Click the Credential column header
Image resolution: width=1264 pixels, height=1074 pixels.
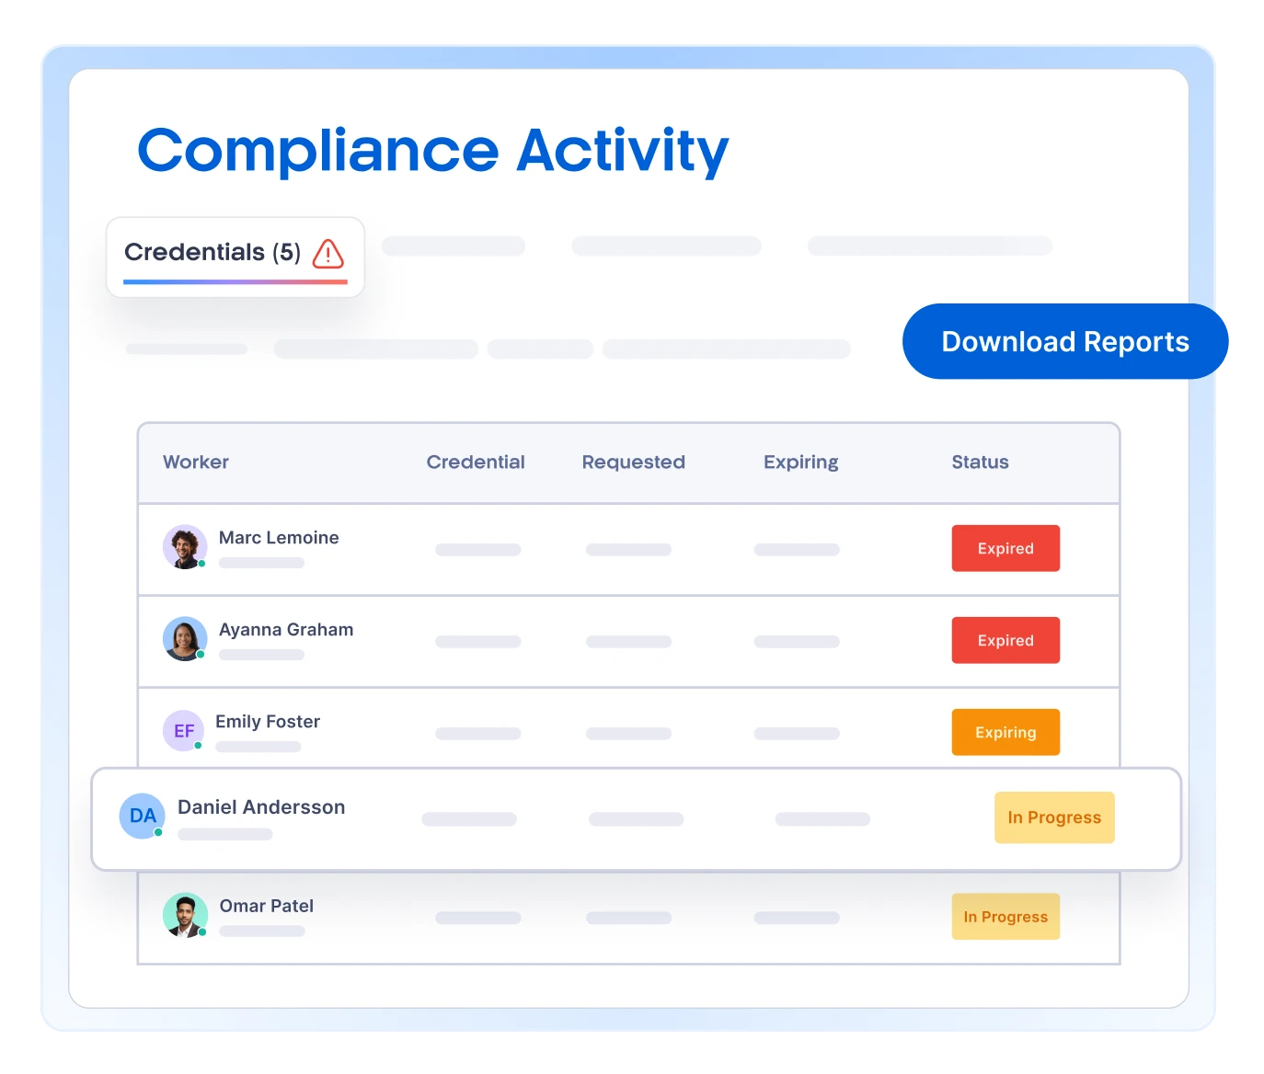click(x=476, y=463)
